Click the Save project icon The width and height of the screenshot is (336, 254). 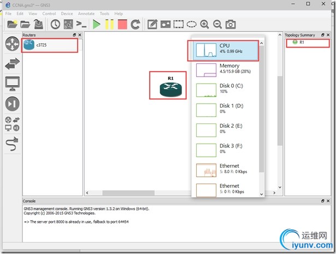coord(39,24)
